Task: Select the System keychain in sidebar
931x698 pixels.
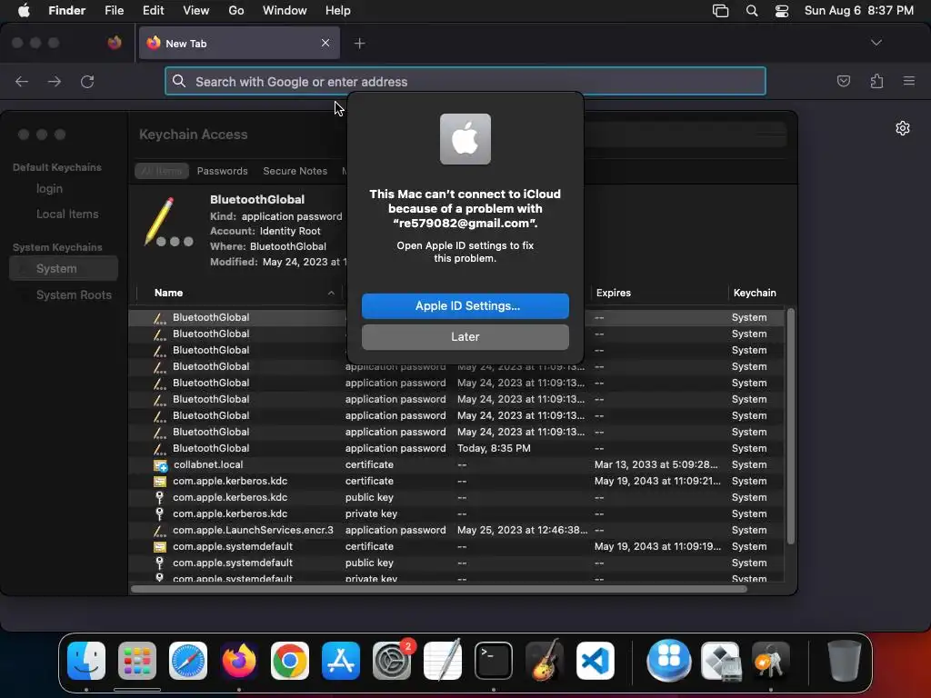Action: 64,268
